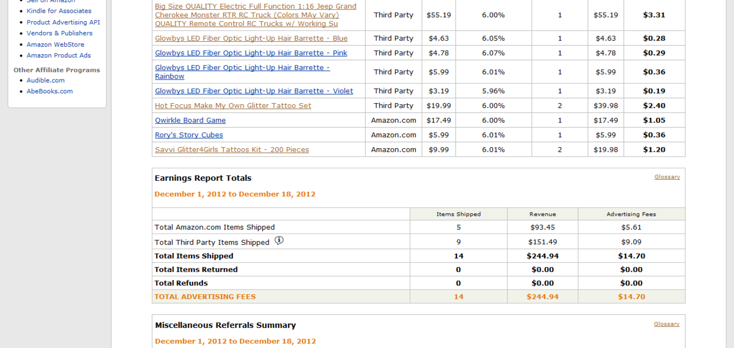Click the $9.09 advertising fee
The width and height of the screenshot is (734, 348).
coord(631,242)
